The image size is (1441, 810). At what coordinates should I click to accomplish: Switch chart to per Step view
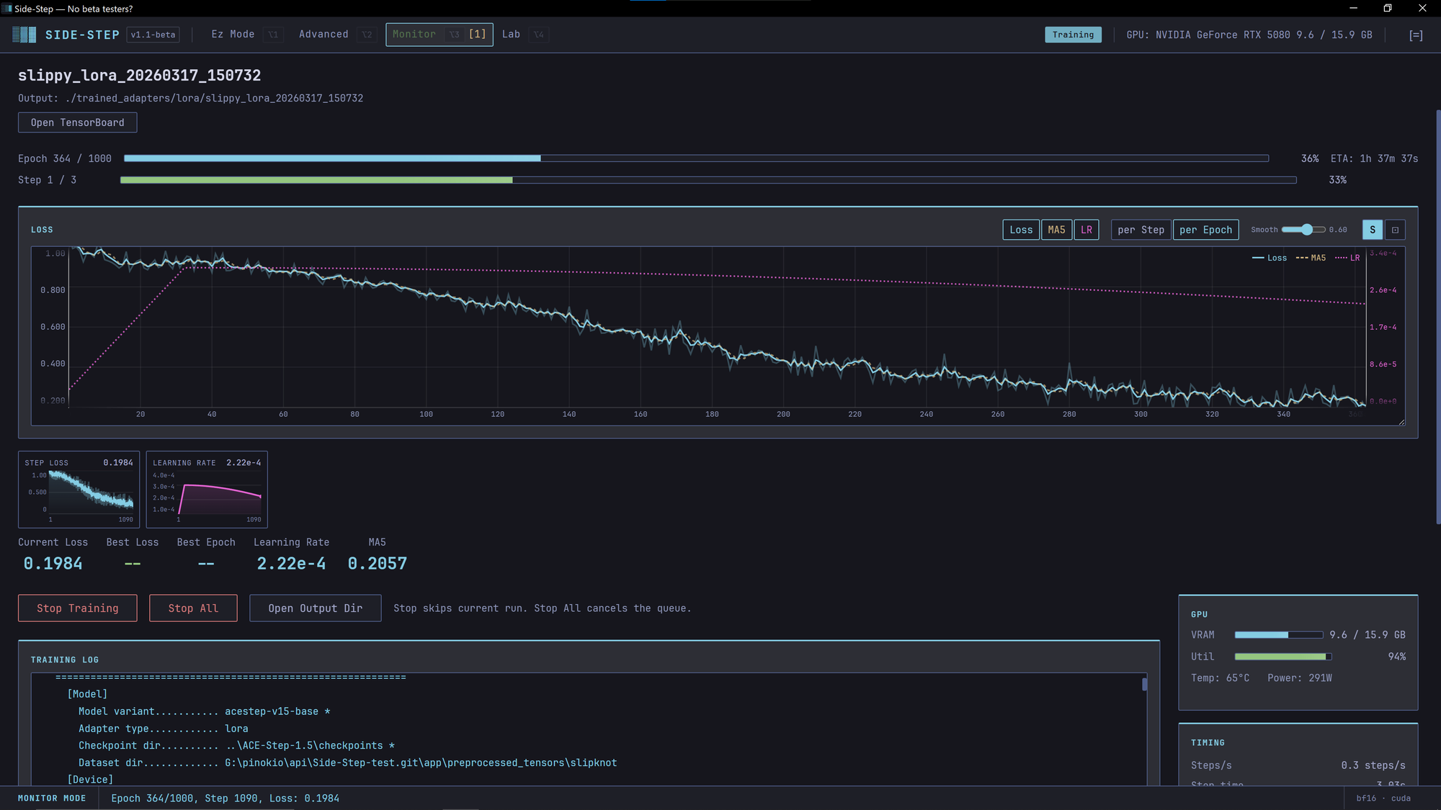1141,230
